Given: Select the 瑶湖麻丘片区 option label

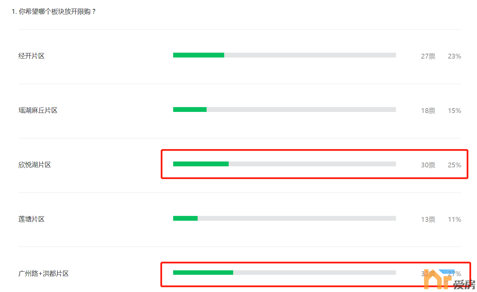Looking at the screenshot, I should pyautogui.click(x=38, y=110).
